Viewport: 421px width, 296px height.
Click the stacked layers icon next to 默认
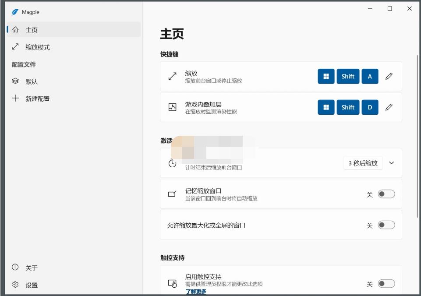16,81
